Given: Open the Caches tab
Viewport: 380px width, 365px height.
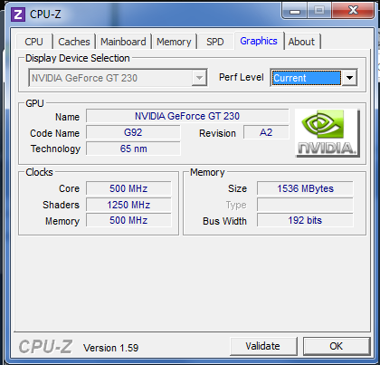Looking at the screenshot, I should (74, 42).
